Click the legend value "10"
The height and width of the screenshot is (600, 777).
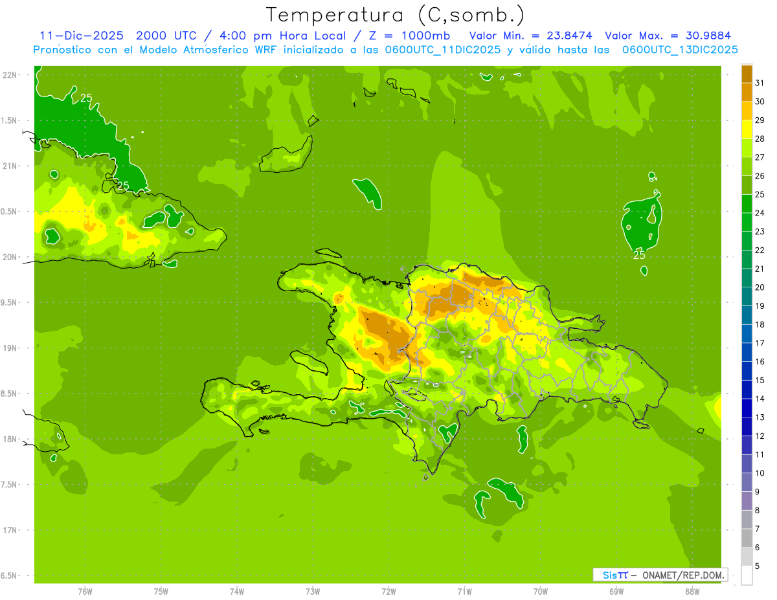(x=760, y=473)
